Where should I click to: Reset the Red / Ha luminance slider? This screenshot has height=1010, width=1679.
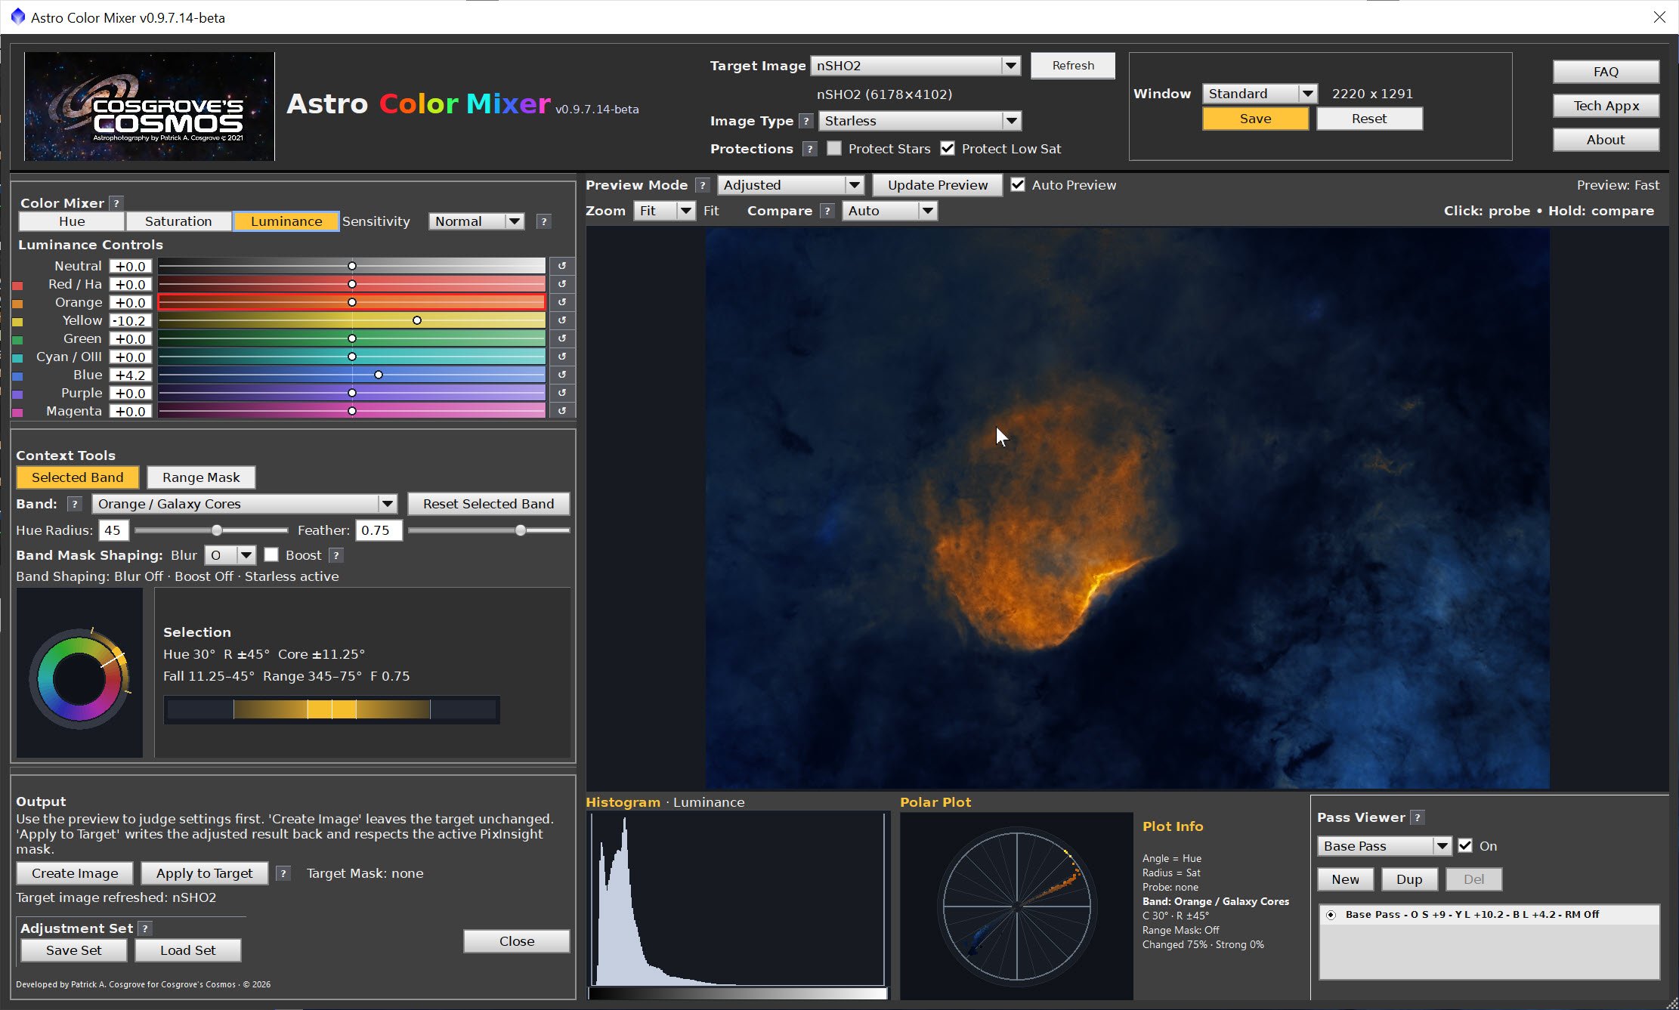(x=561, y=284)
